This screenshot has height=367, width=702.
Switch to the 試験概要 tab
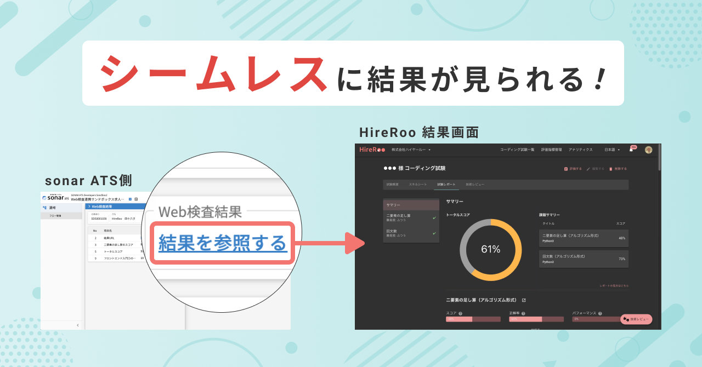point(392,185)
